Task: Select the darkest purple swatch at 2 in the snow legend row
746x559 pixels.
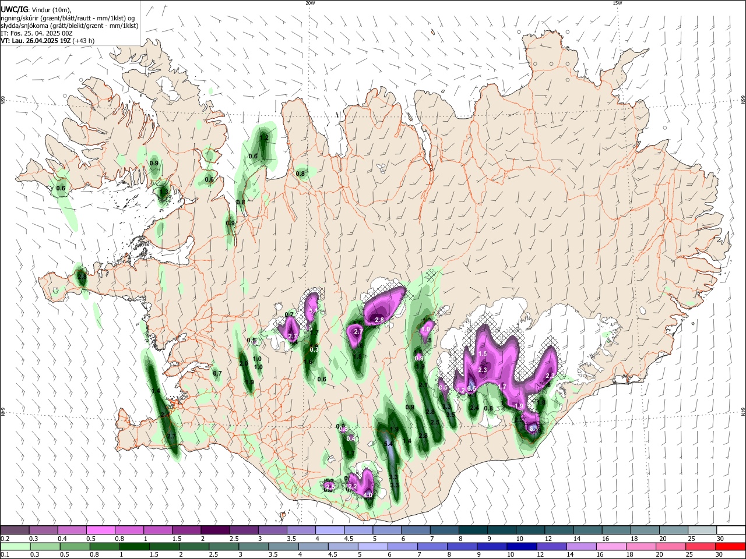Action: (215, 530)
